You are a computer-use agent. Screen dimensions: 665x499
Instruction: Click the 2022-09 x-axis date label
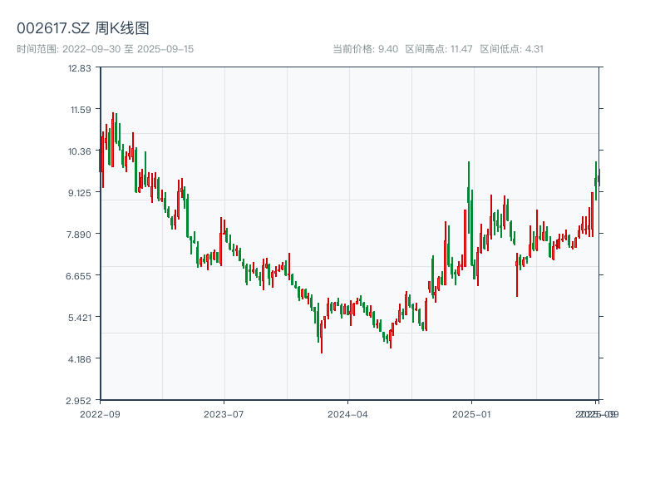(x=100, y=413)
